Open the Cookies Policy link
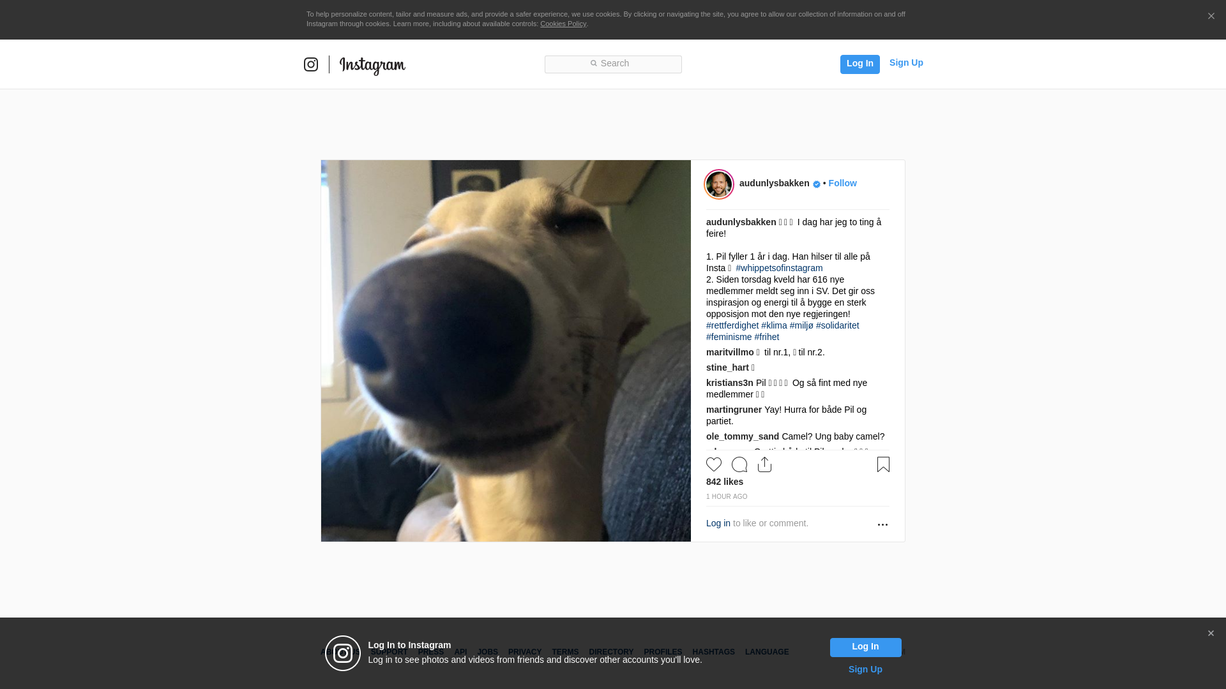The height and width of the screenshot is (689, 1226). (563, 24)
